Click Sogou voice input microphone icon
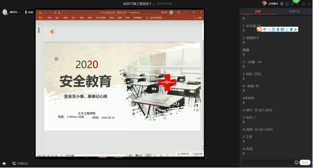The height and width of the screenshot is (168, 313). click(278, 29)
